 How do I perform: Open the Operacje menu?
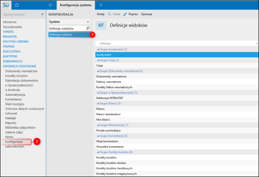[x=146, y=14]
